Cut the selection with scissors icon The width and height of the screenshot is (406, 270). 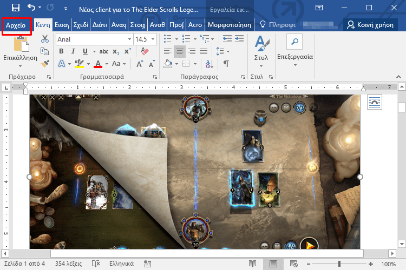[x=45, y=39]
